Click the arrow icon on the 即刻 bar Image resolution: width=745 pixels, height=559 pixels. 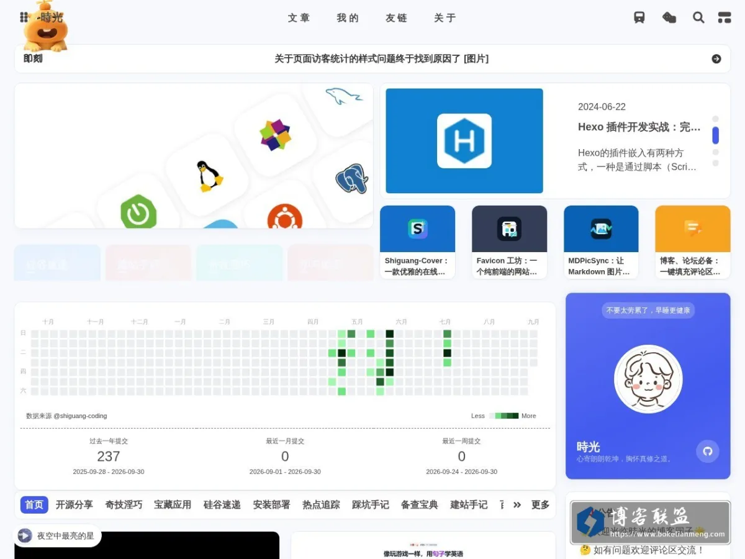716,59
